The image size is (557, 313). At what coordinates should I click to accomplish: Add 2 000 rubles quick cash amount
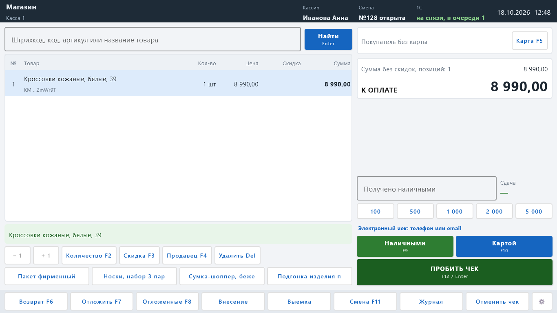(494, 212)
